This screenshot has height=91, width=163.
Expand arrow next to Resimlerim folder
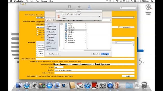click(x=85, y=40)
